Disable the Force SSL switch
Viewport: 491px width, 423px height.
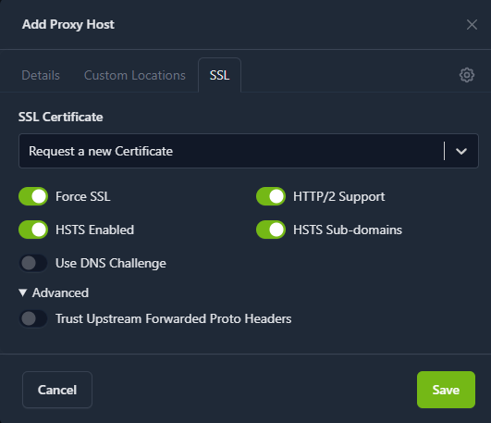(33, 196)
